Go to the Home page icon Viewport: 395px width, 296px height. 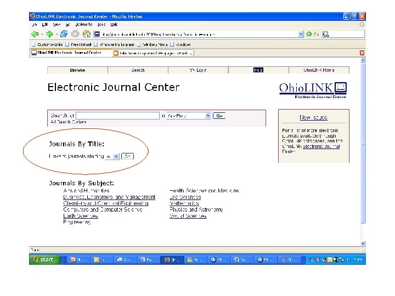[87, 34]
